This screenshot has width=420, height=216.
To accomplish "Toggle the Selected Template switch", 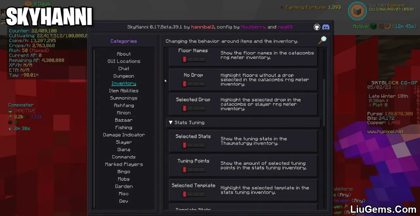I will point(194,194).
